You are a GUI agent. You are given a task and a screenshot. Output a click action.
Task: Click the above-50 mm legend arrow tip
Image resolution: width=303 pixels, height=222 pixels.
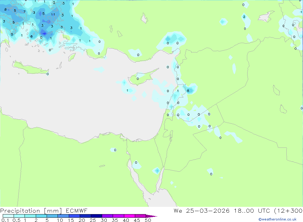[151, 216]
